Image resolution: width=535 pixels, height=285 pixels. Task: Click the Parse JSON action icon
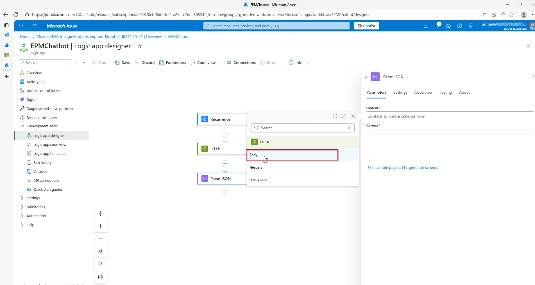coord(205,179)
